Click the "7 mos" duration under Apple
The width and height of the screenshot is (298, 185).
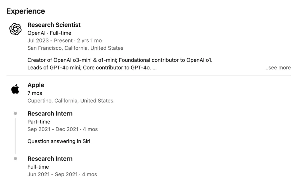35,93
